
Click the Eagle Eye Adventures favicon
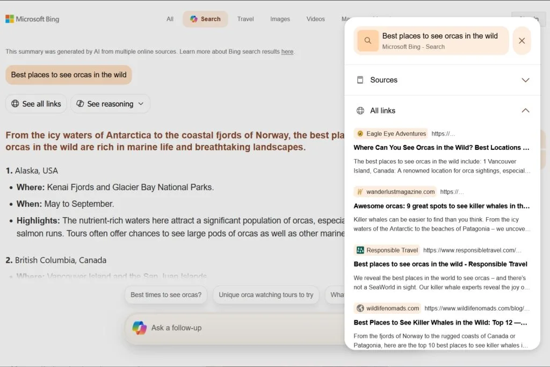pyautogui.click(x=360, y=134)
